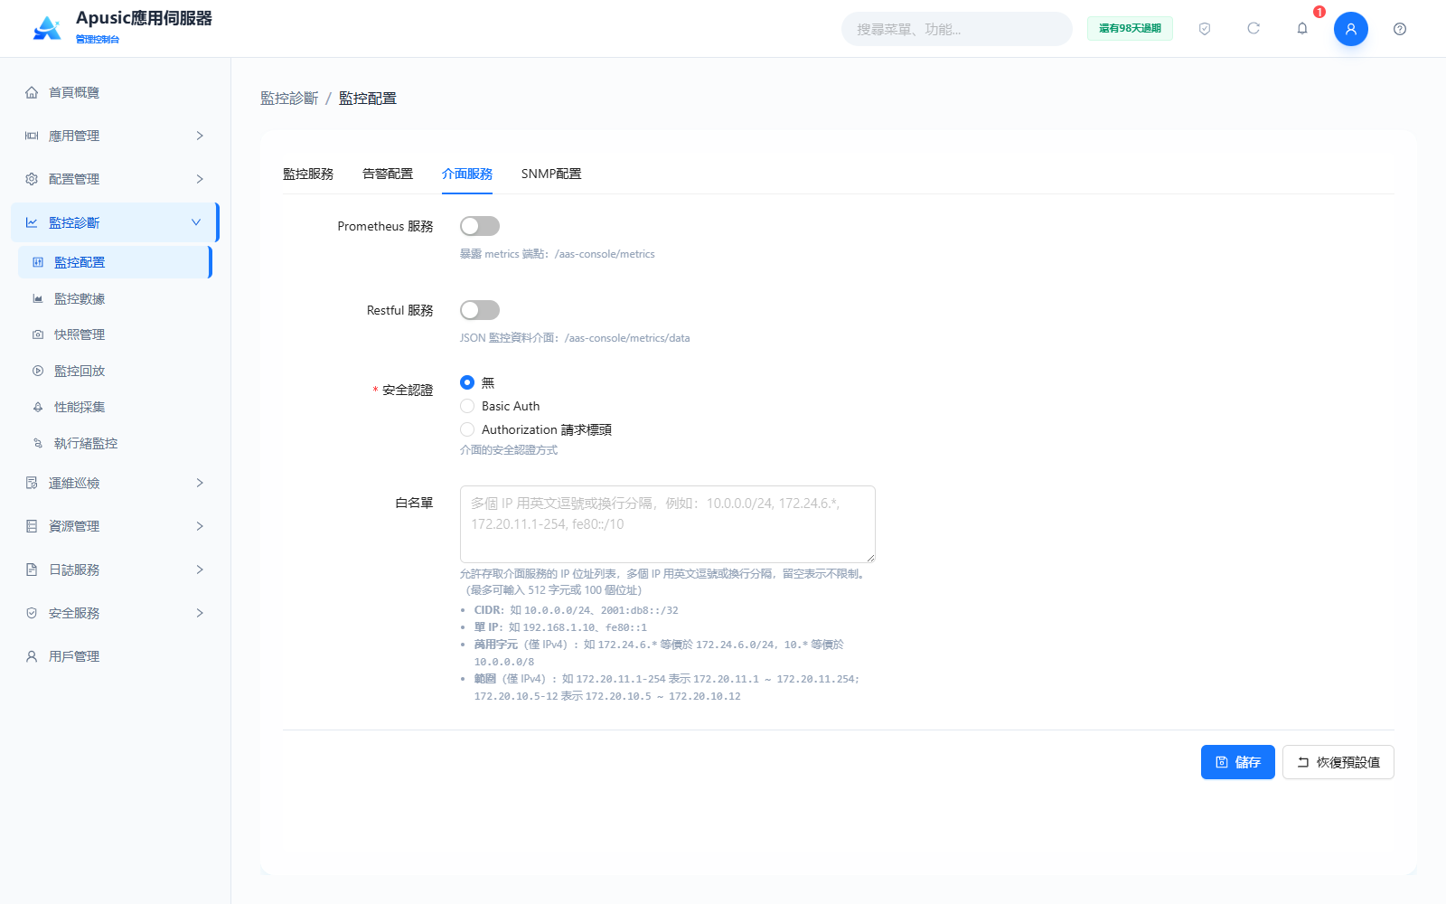Expand the 安全服務 menu chevron
Screen dimensions: 1446x904
click(x=200, y=613)
